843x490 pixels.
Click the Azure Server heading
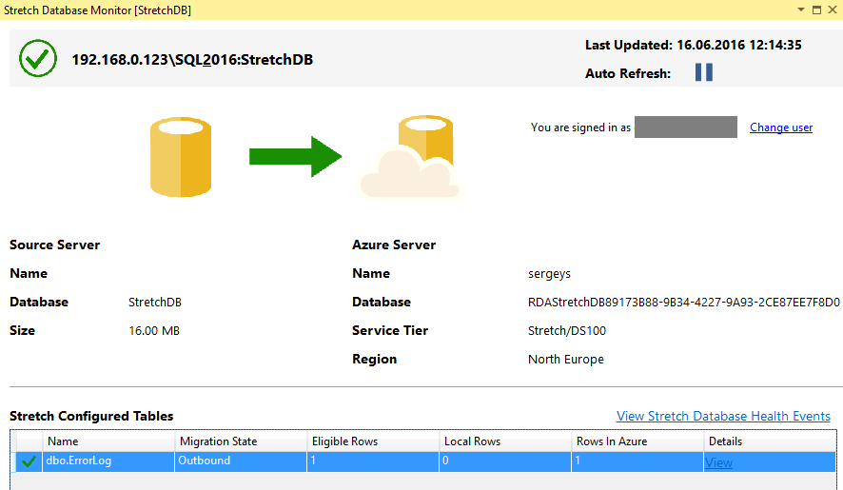click(394, 245)
